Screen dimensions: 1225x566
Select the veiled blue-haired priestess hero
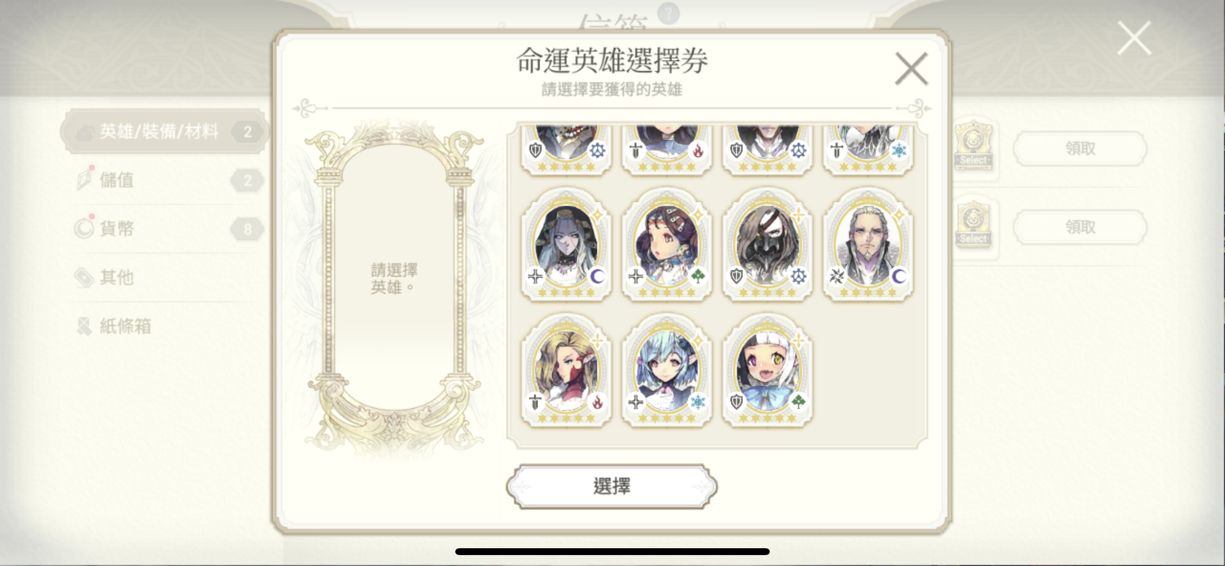566,244
